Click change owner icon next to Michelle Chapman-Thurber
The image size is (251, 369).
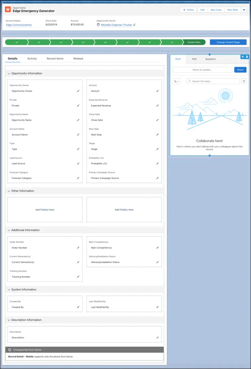(134, 25)
